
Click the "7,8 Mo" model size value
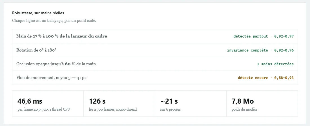[x=243, y=101]
